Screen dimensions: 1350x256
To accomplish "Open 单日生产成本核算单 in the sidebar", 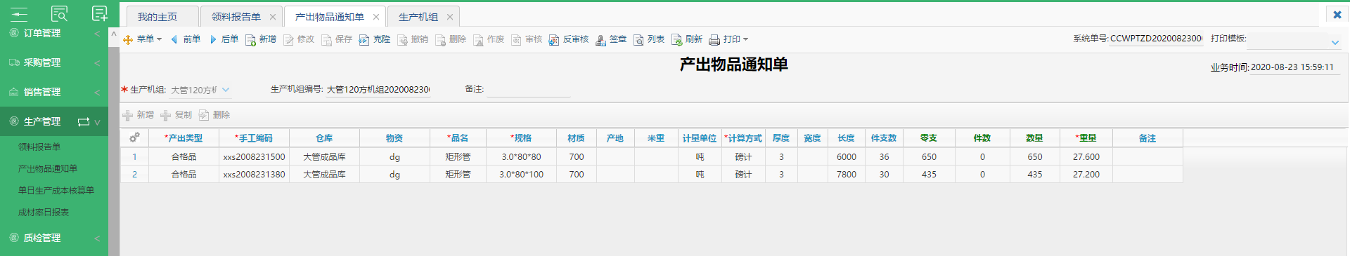I will click(56, 190).
